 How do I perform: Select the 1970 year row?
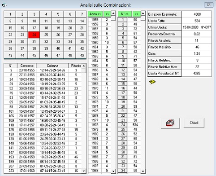pyautogui.click(x=99, y=88)
